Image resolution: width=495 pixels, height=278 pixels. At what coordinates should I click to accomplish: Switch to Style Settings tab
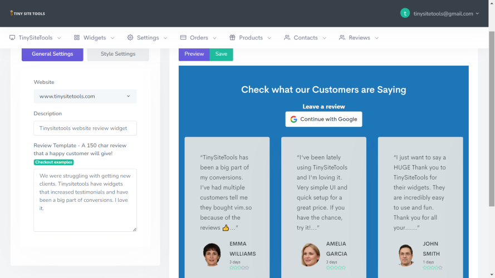[x=118, y=54]
